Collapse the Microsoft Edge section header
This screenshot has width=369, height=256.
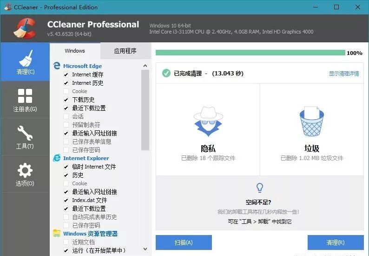click(82, 66)
